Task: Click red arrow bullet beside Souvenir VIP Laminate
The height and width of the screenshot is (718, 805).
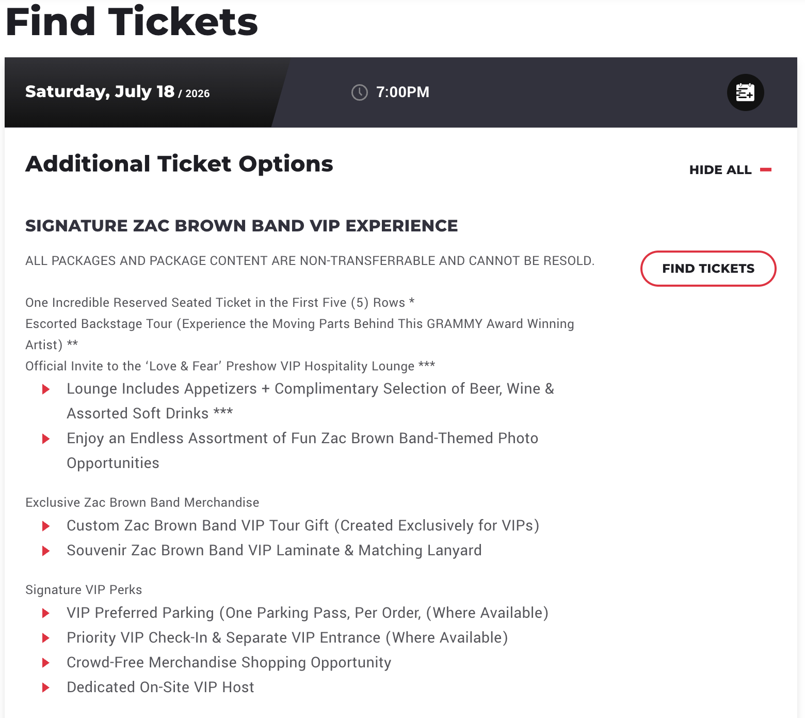Action: pos(46,551)
